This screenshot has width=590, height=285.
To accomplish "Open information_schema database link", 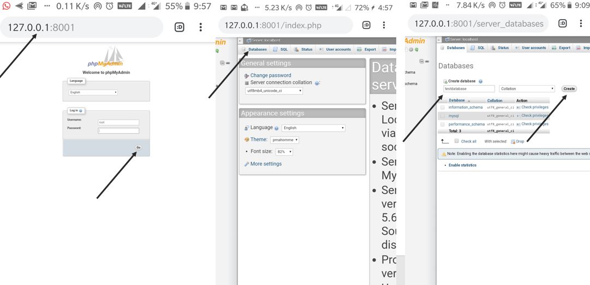I will point(466,108).
